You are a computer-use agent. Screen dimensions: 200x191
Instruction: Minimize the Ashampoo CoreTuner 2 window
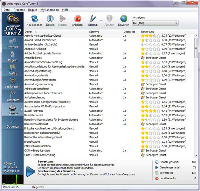coord(177,3)
